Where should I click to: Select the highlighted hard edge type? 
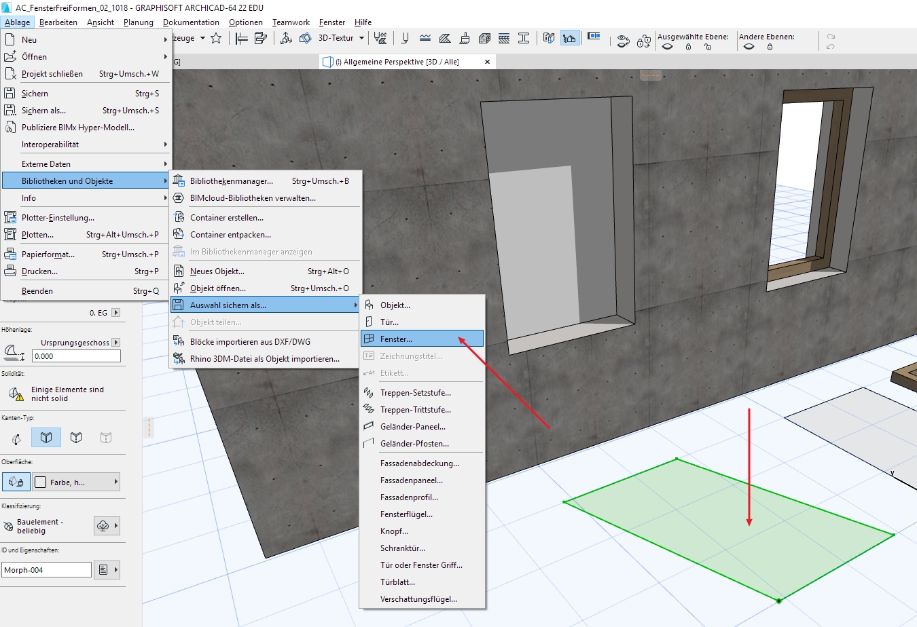click(x=46, y=438)
